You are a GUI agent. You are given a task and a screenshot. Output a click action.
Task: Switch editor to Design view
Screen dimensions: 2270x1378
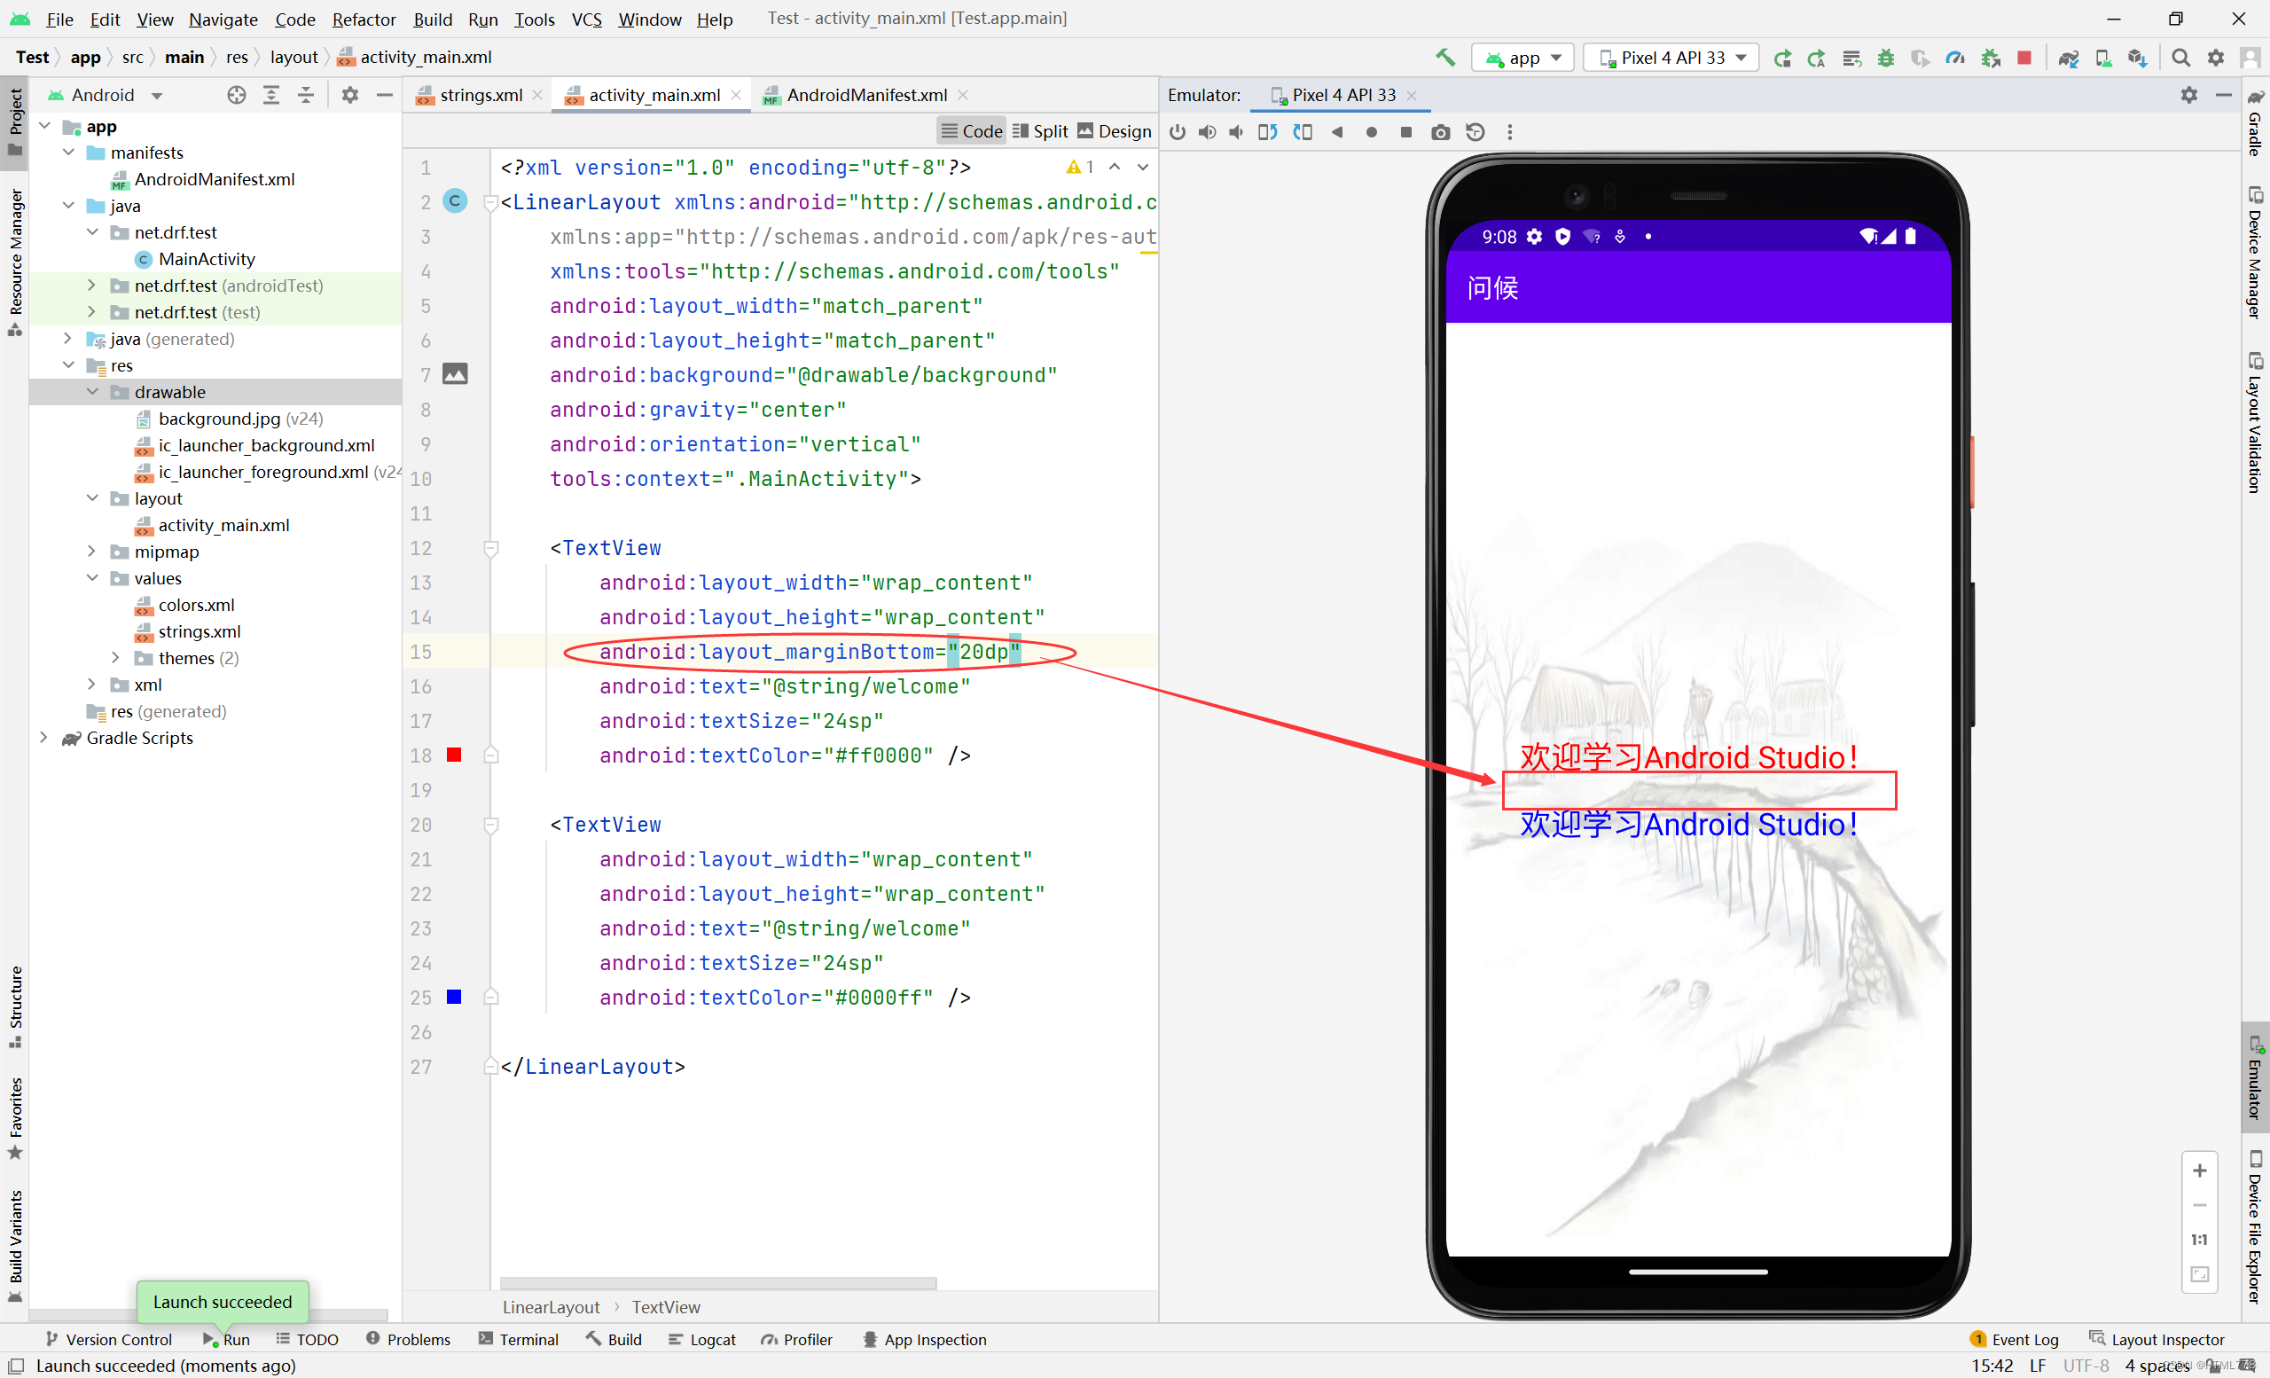[x=1114, y=131]
